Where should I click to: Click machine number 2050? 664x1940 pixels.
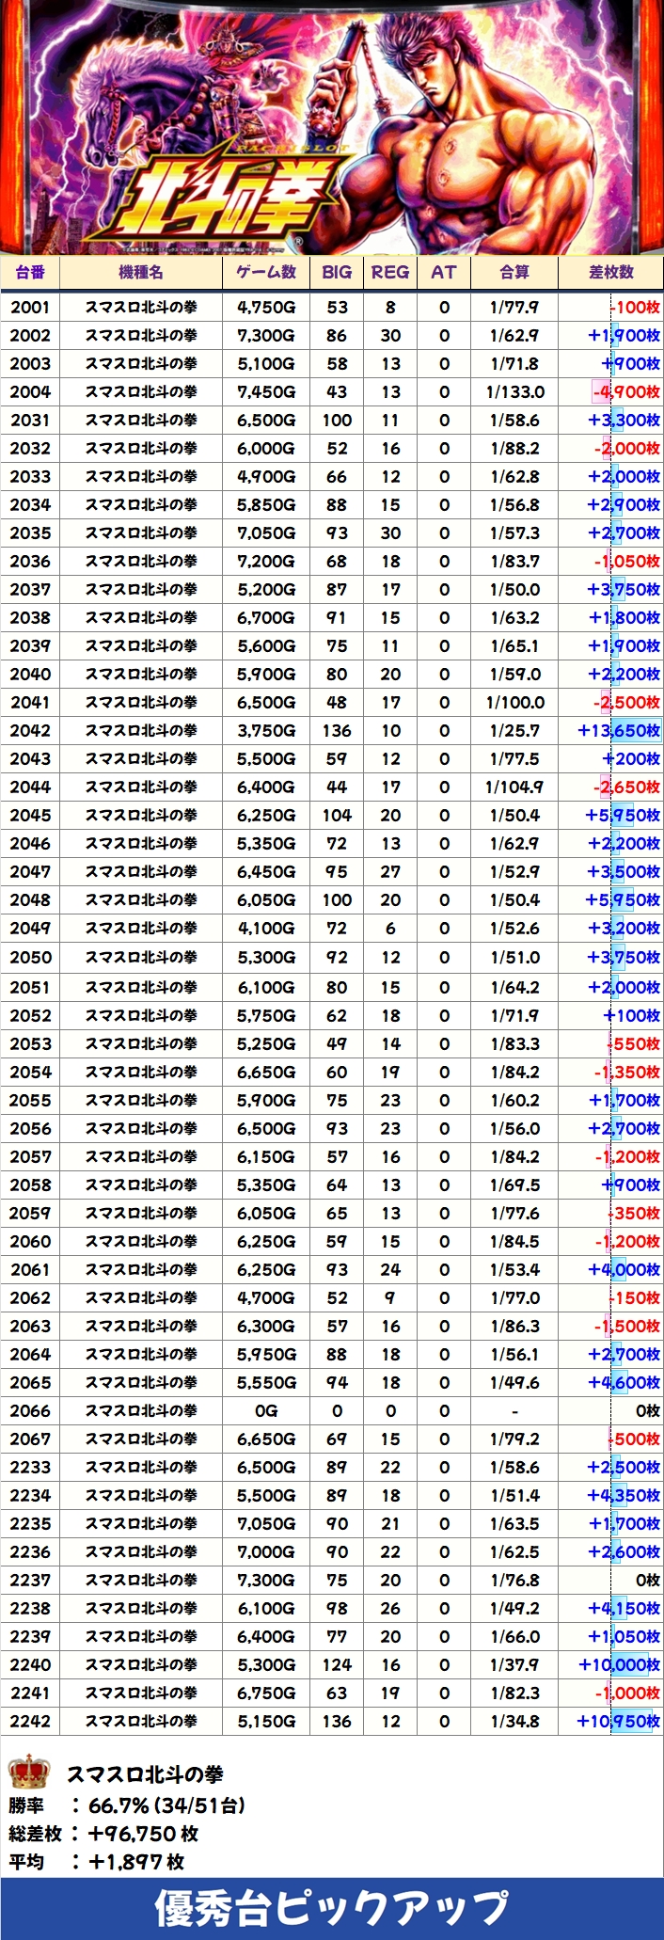pyautogui.click(x=30, y=957)
